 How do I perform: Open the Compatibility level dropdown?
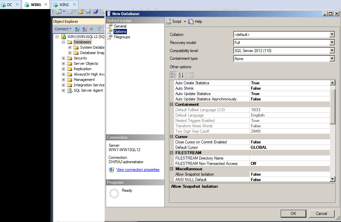(x=332, y=50)
